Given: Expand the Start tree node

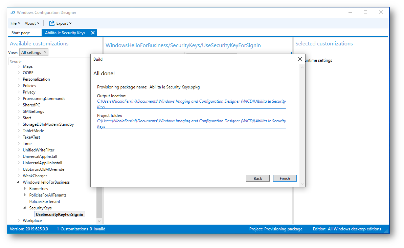Looking at the screenshot, I should click(19, 118).
